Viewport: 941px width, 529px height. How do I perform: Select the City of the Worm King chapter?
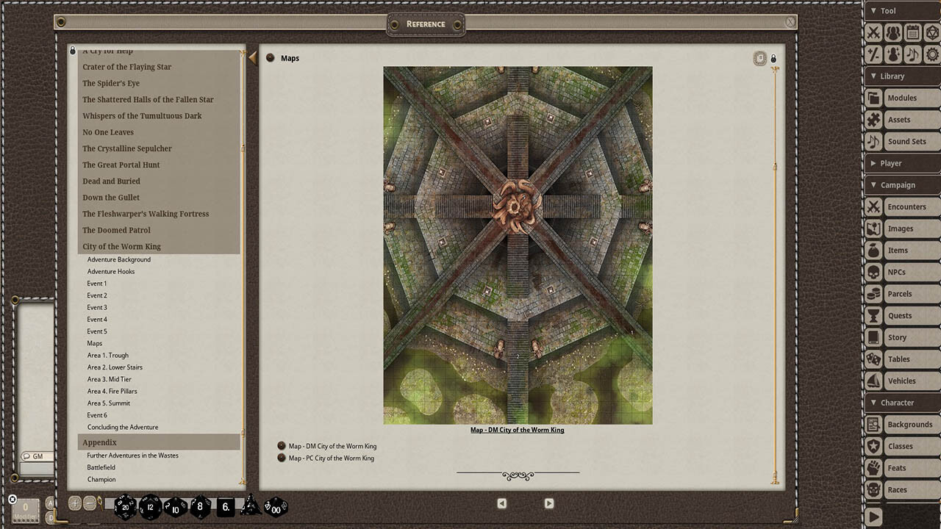pyautogui.click(x=122, y=246)
